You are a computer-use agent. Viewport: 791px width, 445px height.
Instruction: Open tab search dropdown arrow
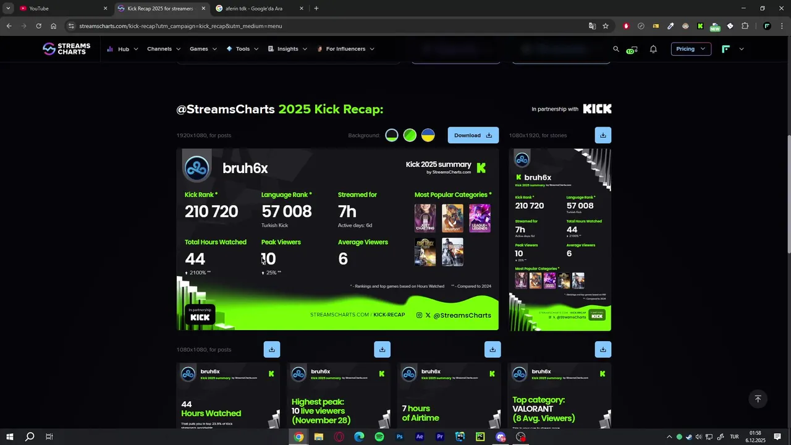coord(8,8)
